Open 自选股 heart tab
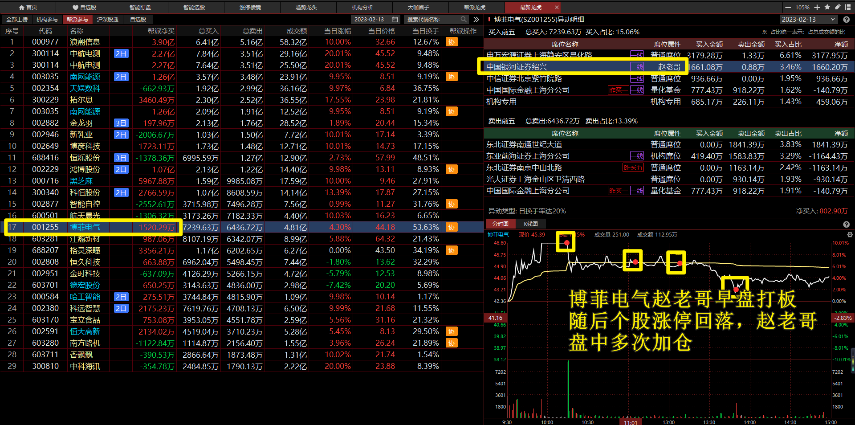The width and height of the screenshot is (855, 425). coord(84,8)
